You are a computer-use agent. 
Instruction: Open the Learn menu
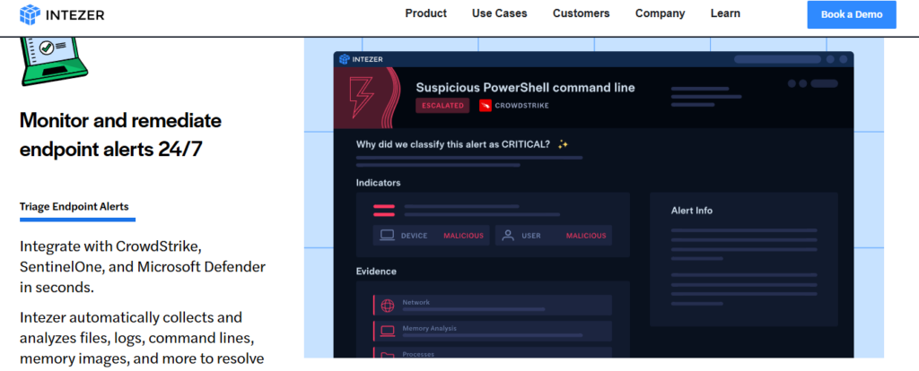coord(725,13)
